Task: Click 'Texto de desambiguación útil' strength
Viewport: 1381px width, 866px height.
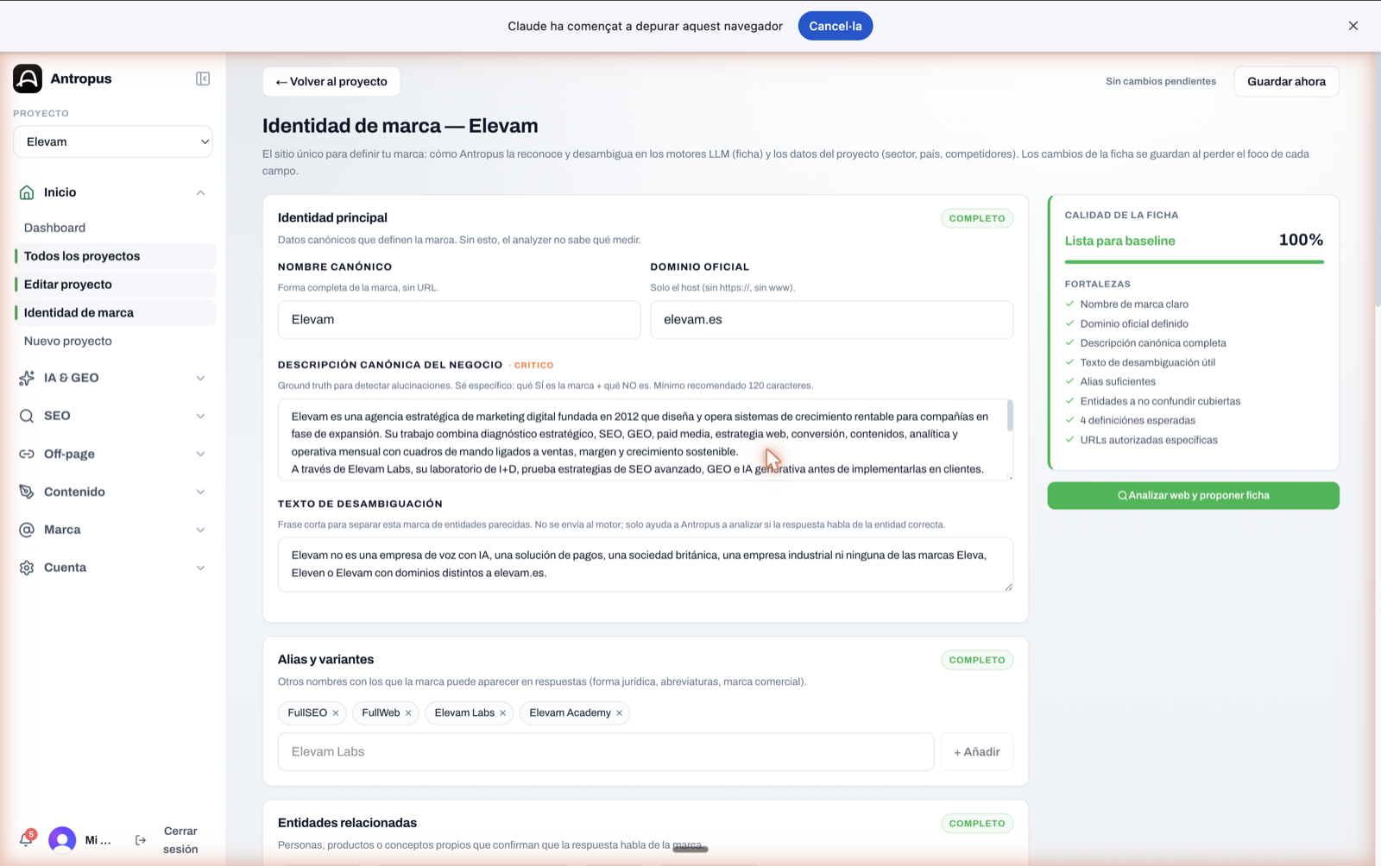Action: click(x=1148, y=362)
